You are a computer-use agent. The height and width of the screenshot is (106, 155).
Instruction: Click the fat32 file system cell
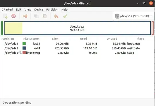(x=36, y=44)
